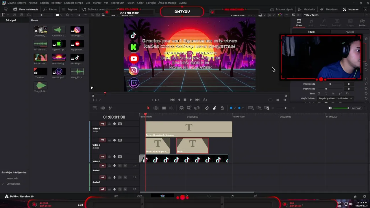Image resolution: width=370 pixels, height=208 pixels.
Task: Open the media pool search dropdown arrow
Action: (72, 15)
